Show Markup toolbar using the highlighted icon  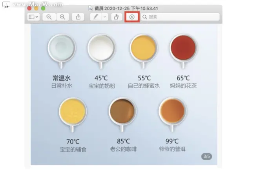[132, 17]
